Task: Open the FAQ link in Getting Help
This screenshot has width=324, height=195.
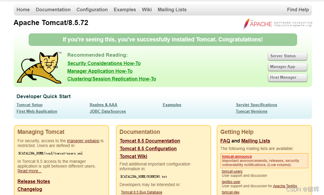Action: coord(225,141)
